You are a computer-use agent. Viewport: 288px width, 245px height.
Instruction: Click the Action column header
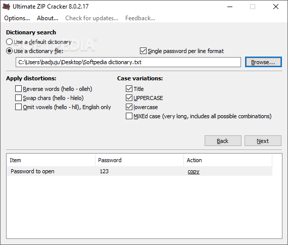(x=228, y=160)
